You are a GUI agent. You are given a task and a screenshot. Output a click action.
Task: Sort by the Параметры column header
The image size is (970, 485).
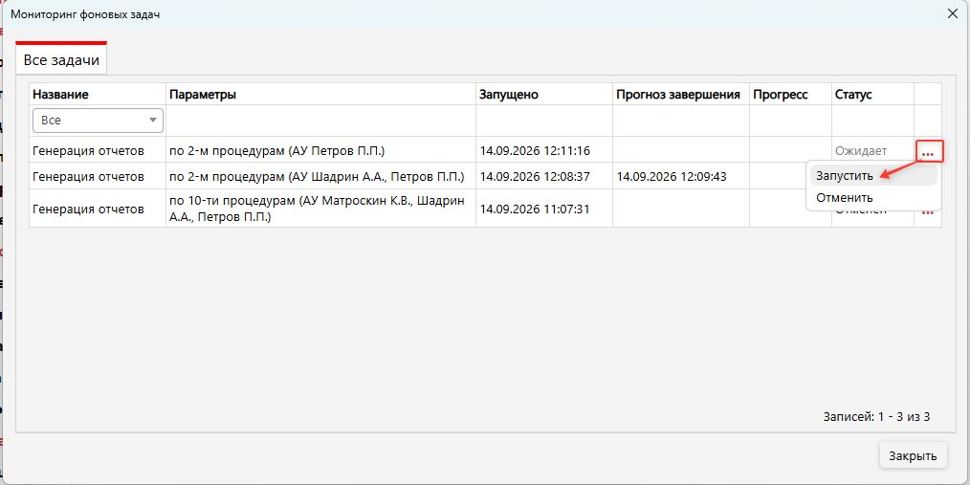[x=320, y=94]
